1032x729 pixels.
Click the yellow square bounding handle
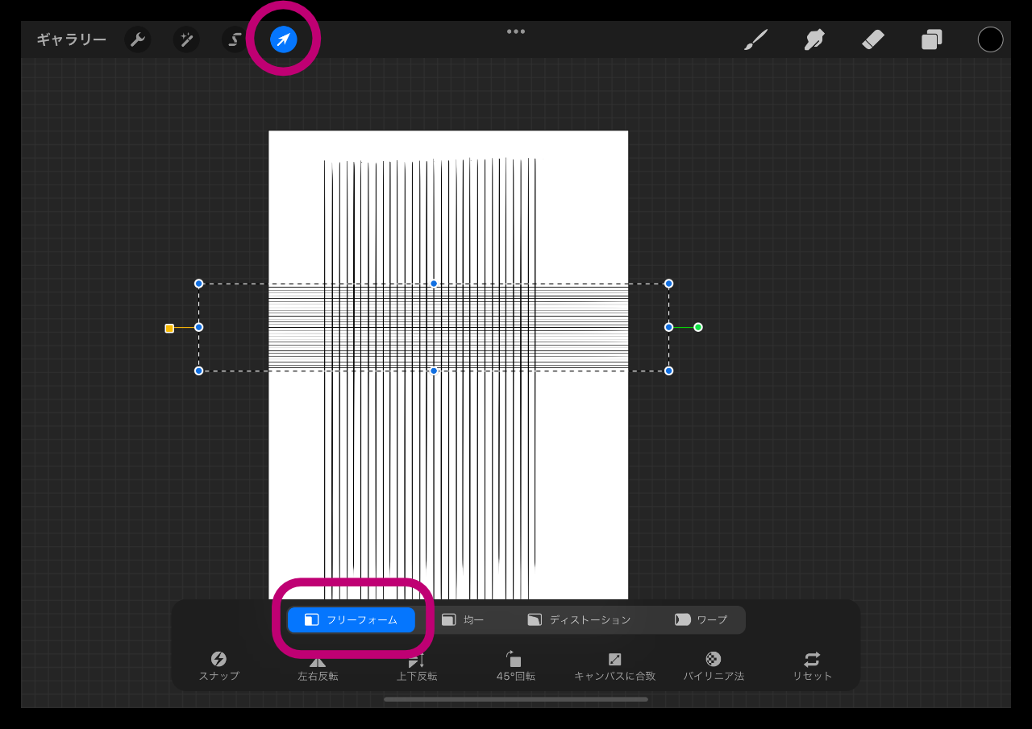tap(169, 328)
